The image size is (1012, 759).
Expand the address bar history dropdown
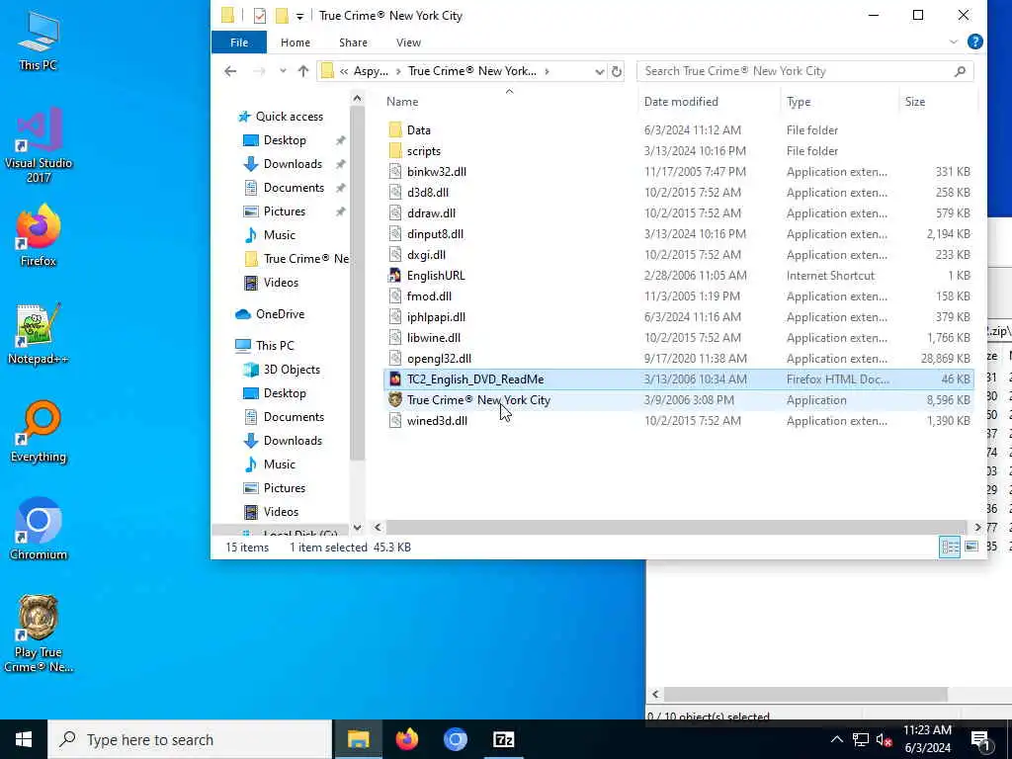pyautogui.click(x=599, y=71)
